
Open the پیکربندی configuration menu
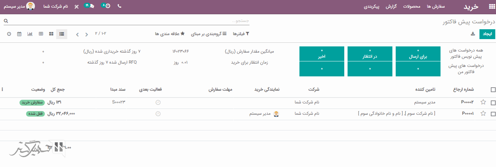point(371,7)
